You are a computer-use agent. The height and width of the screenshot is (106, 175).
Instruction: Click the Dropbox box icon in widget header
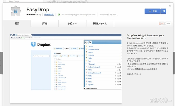pyautogui.click(x=86, y=42)
